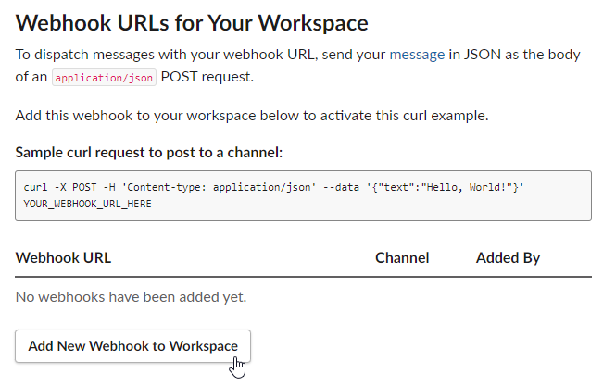Click 'Webhook URLs for Your Workspace' heading
Viewport: 603px width, 386px height.
192,23
